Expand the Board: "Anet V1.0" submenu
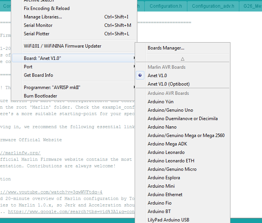The width and height of the screenshot is (262, 223). (73, 58)
